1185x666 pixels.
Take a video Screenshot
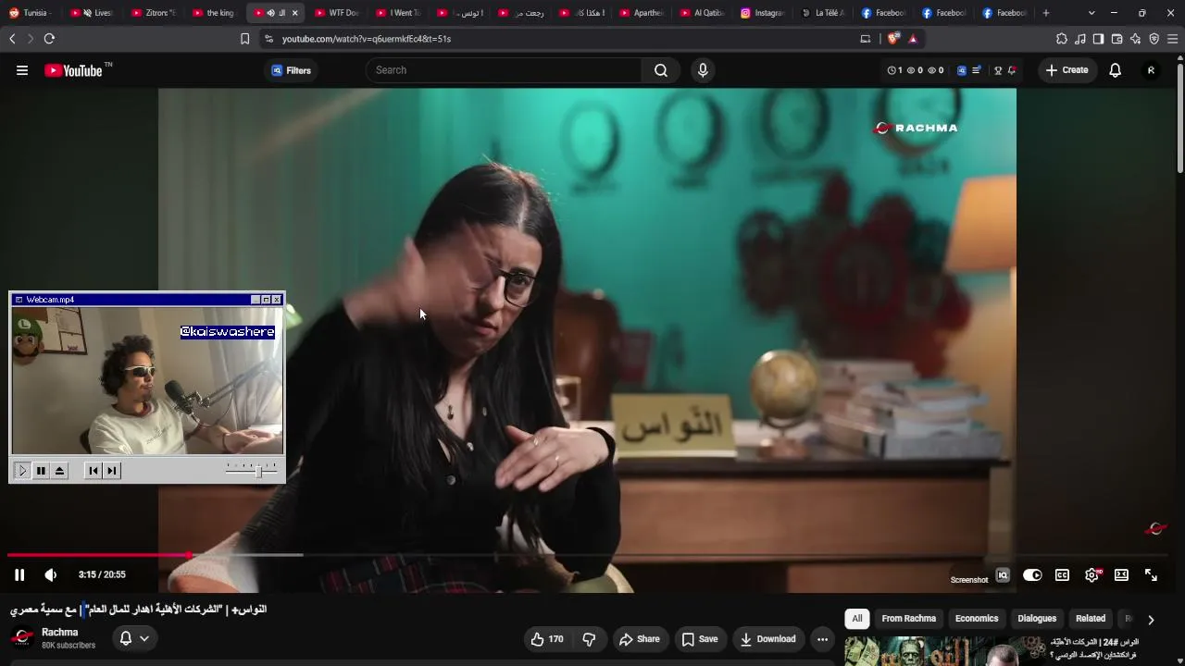(969, 580)
